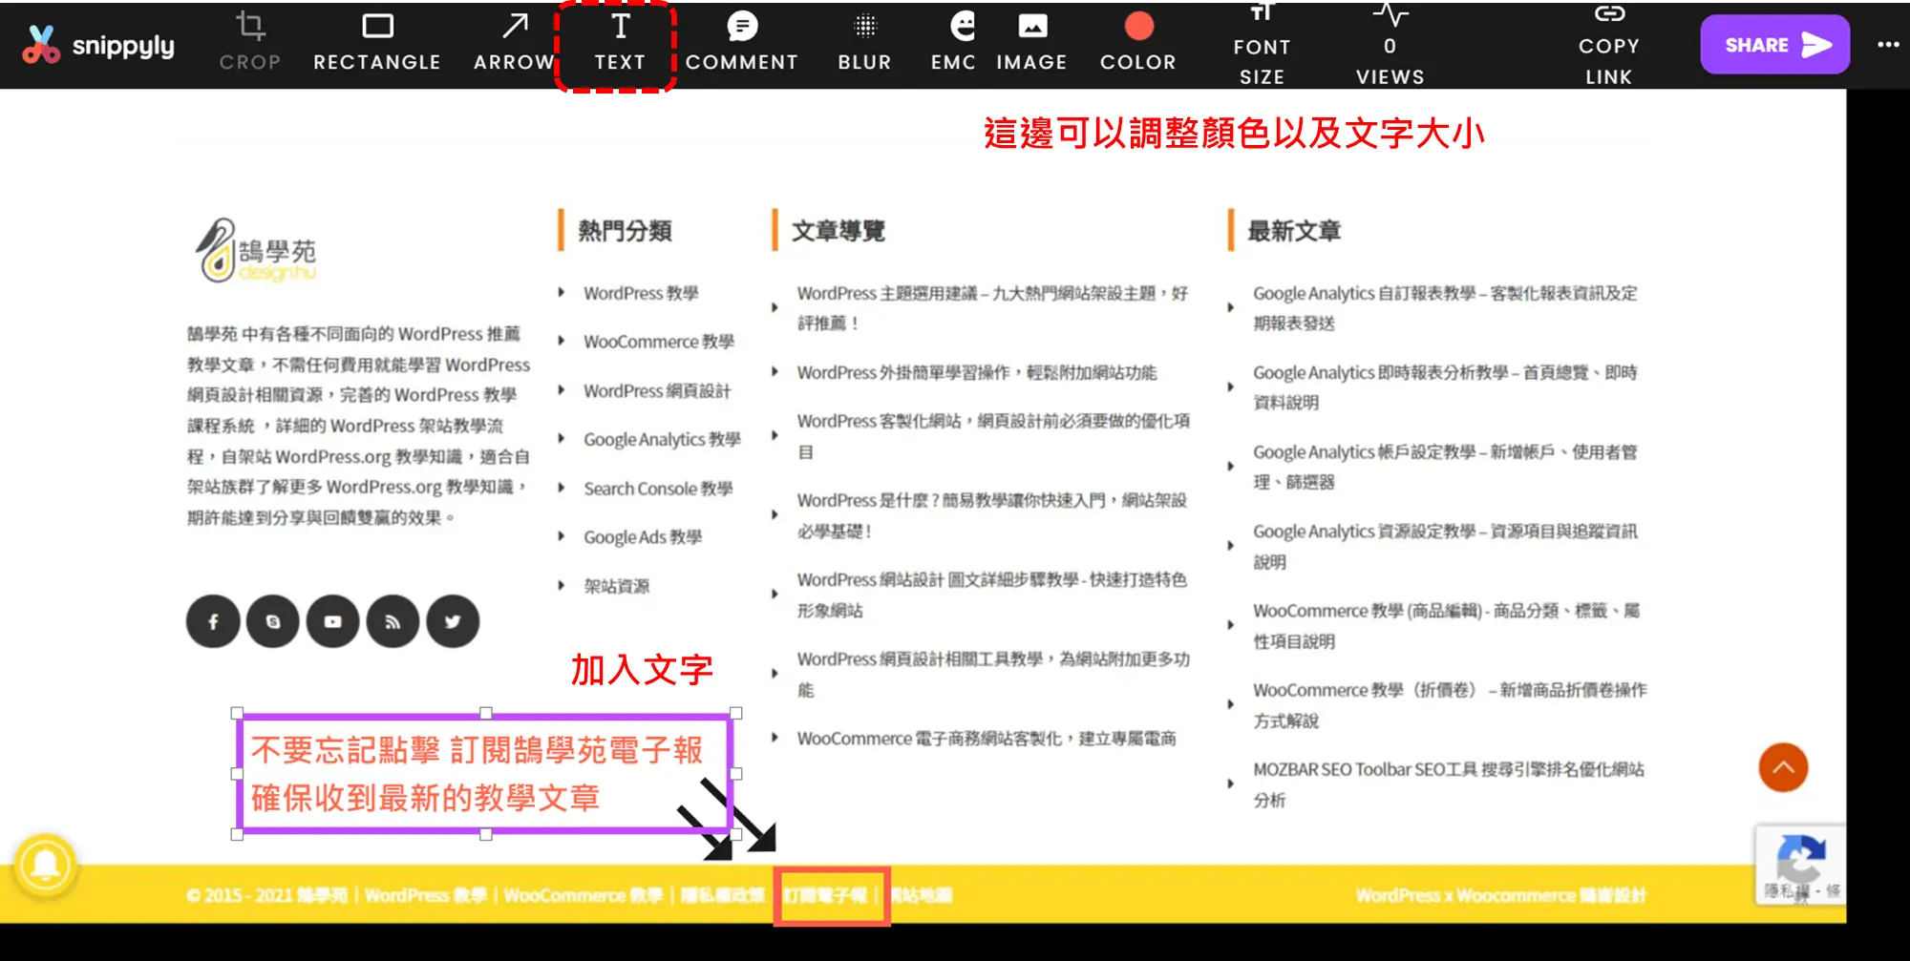Select the Rectangle tool

tap(377, 41)
